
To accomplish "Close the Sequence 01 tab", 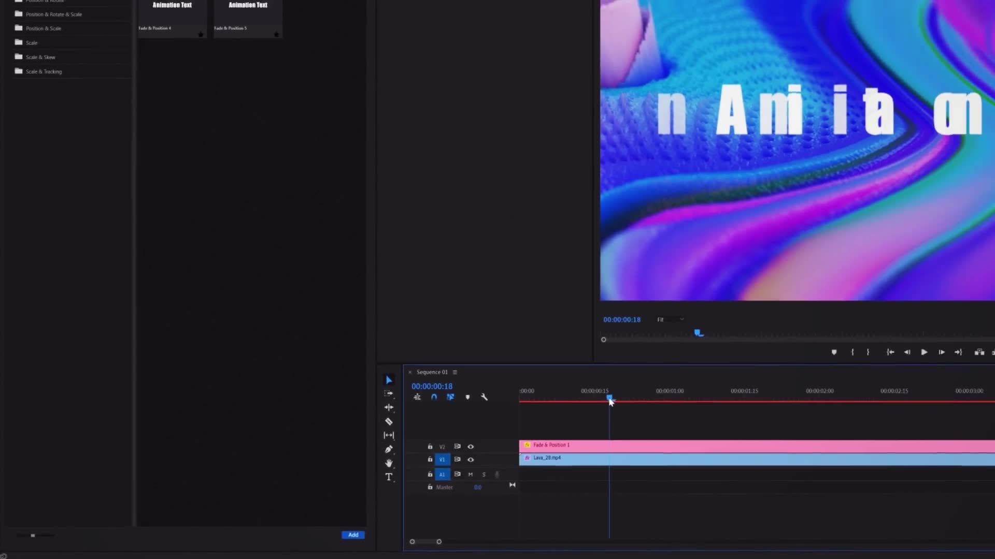I will coord(410,372).
